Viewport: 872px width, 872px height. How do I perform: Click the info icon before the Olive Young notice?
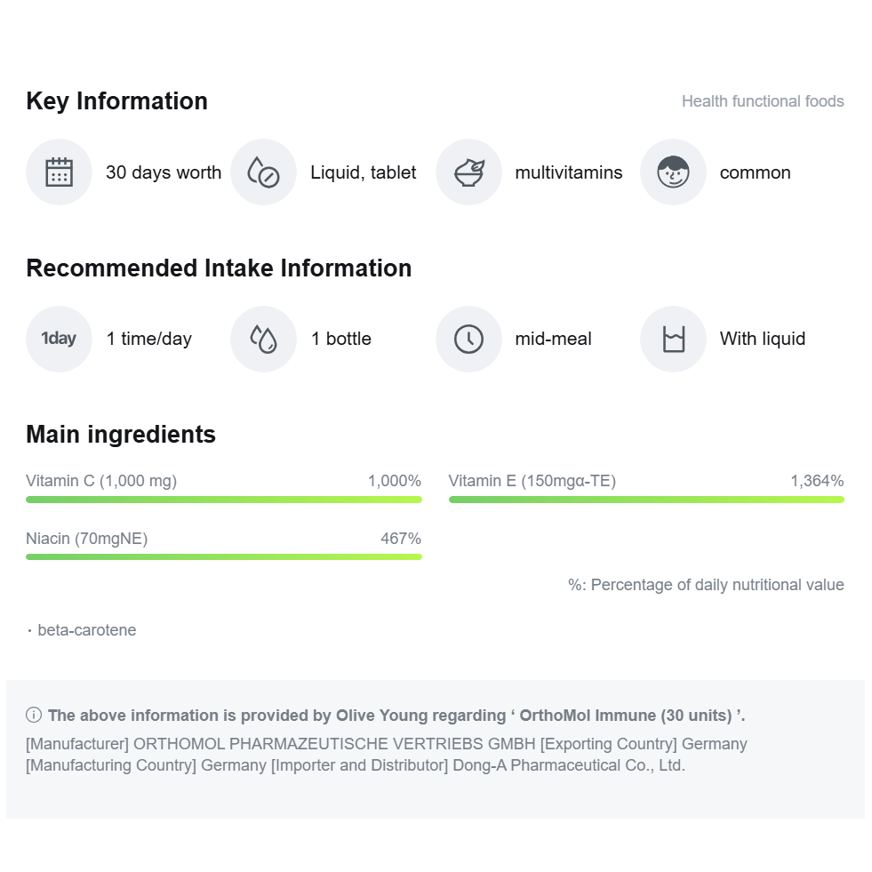pyautogui.click(x=34, y=715)
